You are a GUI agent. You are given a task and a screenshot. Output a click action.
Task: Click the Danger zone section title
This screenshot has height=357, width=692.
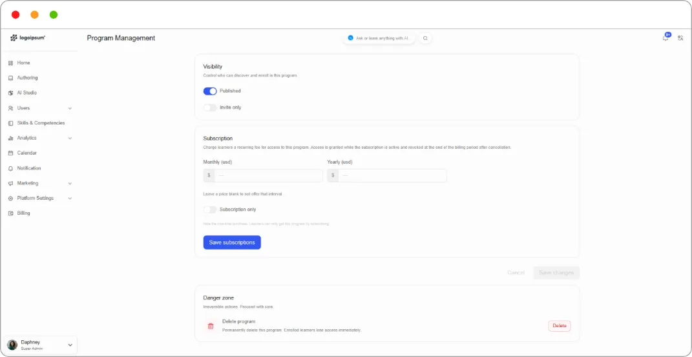click(x=218, y=297)
